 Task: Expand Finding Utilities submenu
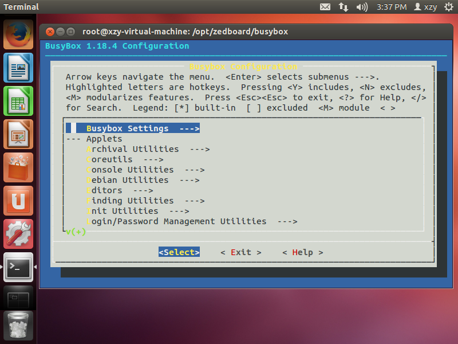[x=145, y=201]
